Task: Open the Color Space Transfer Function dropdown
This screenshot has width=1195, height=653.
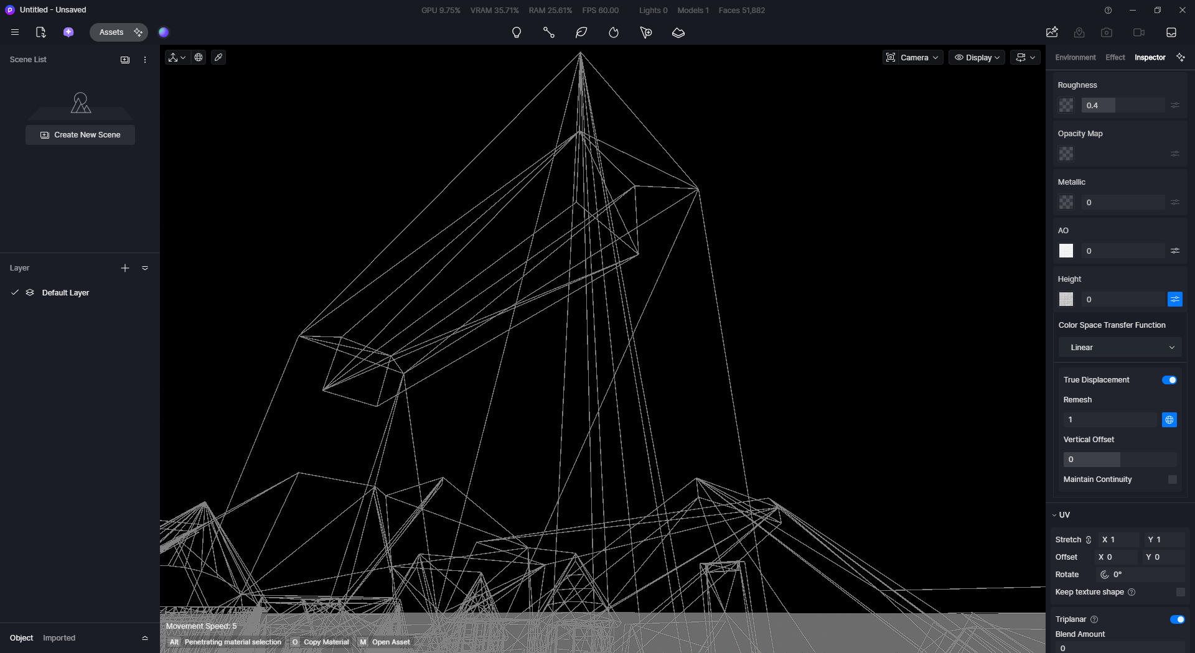Action: [x=1120, y=348]
